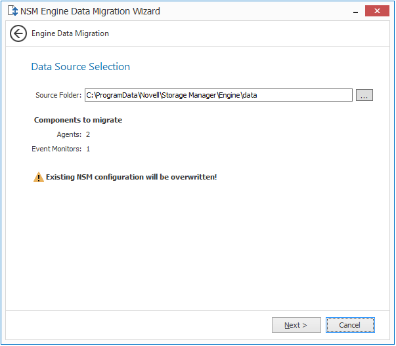The image size is (396, 346).
Task: Open folder browser with the ellipsis button
Action: [364, 95]
